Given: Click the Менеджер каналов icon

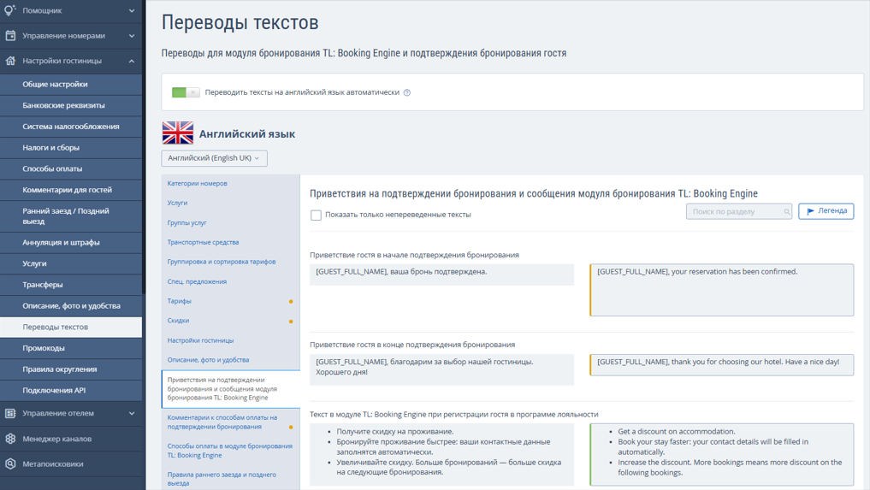Looking at the screenshot, I should (10, 439).
